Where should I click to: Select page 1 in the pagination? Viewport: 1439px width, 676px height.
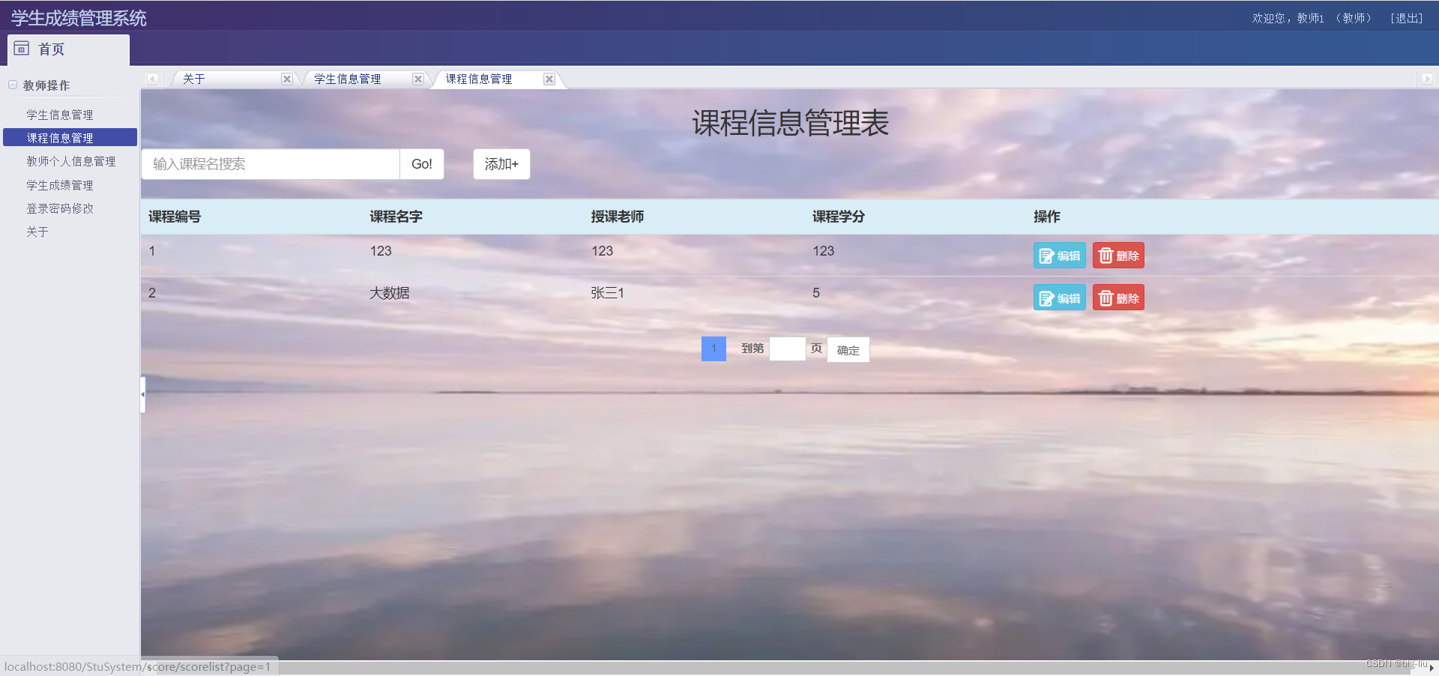click(714, 348)
